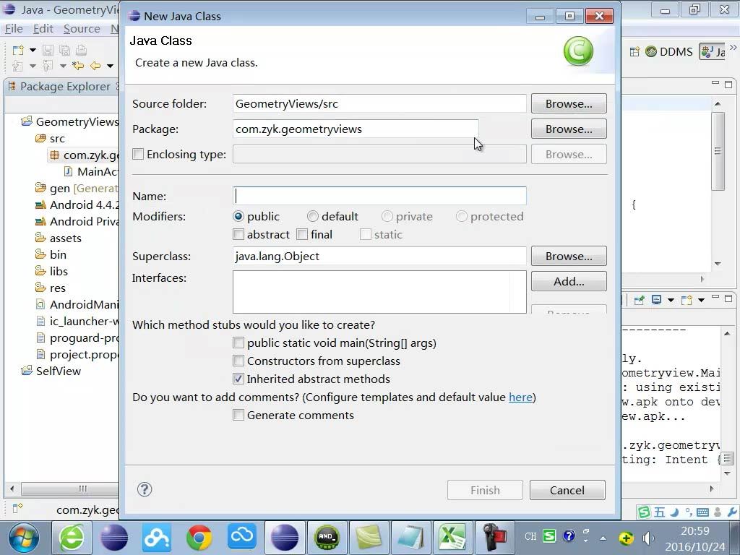Screen dimensions: 740x555
Task: Select the com.zyk.ge package node
Action: 84,155
